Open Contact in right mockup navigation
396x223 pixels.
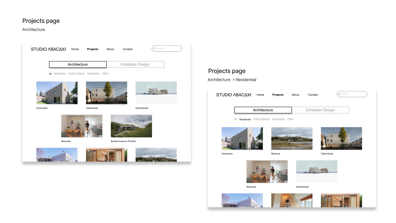pyautogui.click(x=313, y=95)
